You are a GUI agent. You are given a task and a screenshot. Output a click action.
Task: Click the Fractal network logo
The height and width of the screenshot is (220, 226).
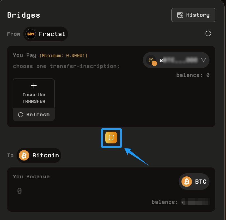click(31, 34)
